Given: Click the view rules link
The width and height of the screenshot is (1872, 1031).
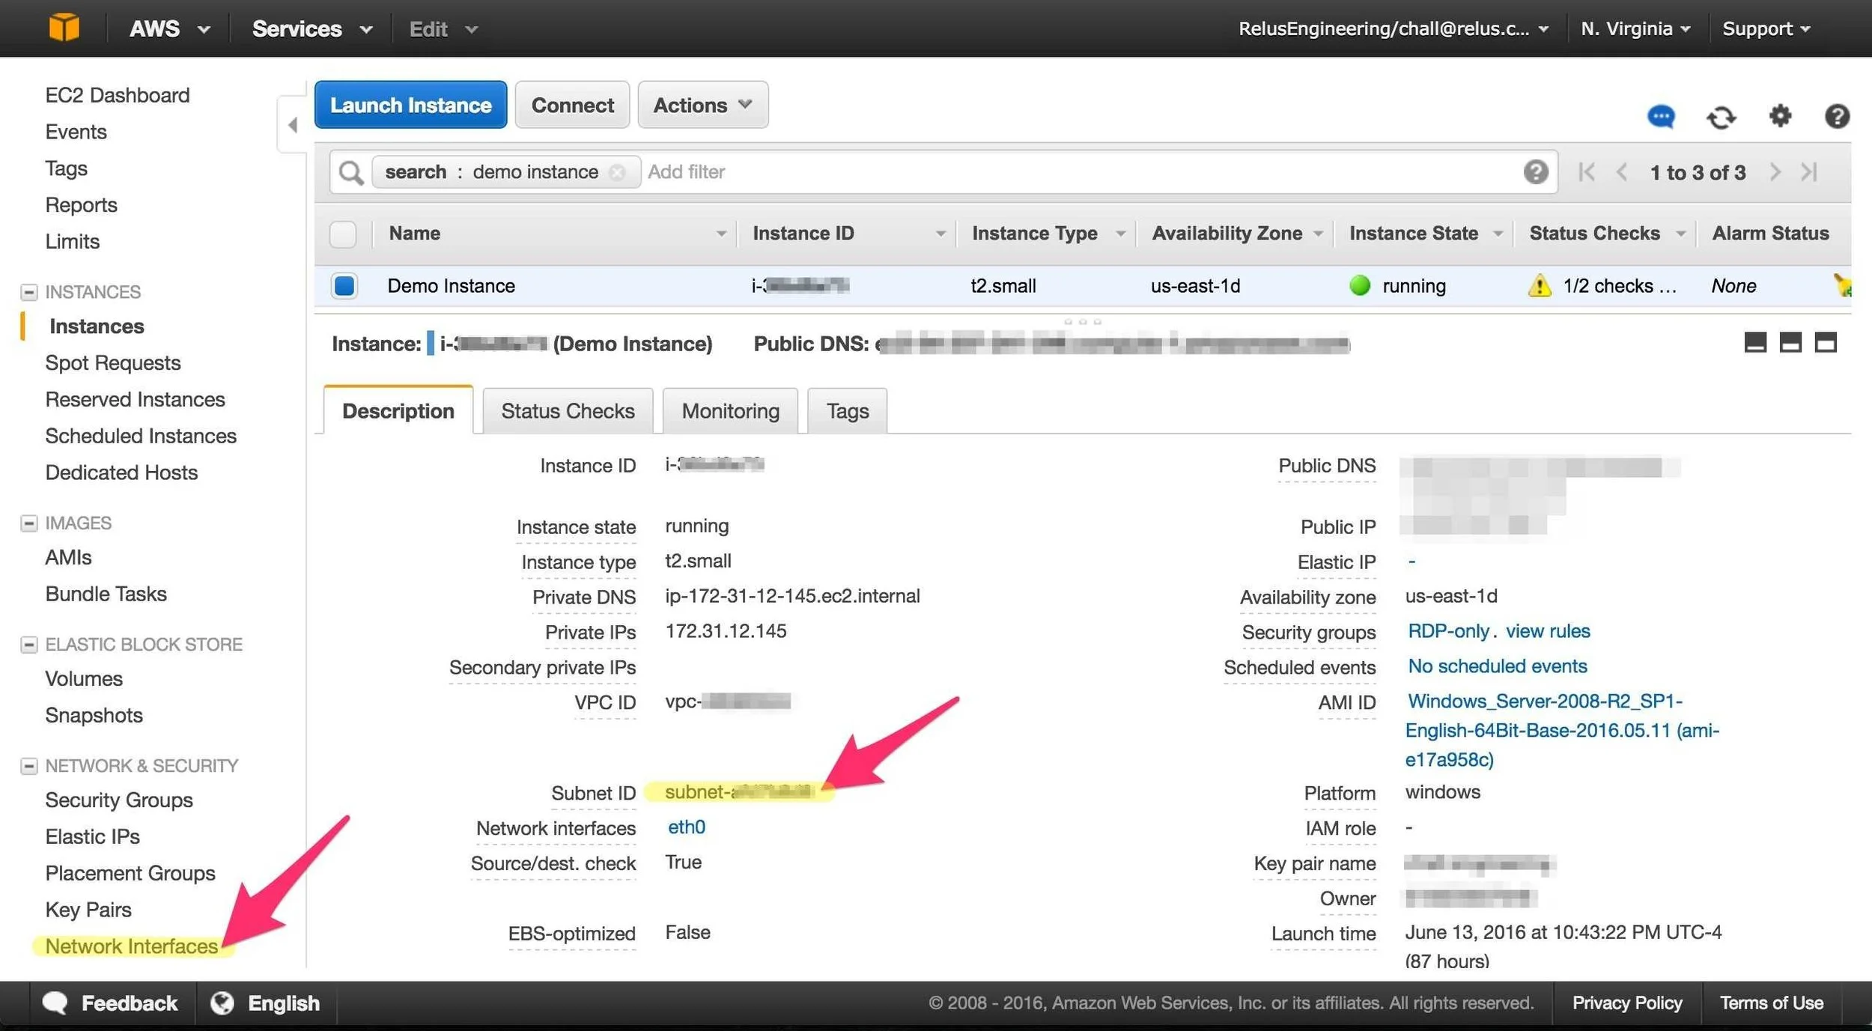Looking at the screenshot, I should 1548,631.
